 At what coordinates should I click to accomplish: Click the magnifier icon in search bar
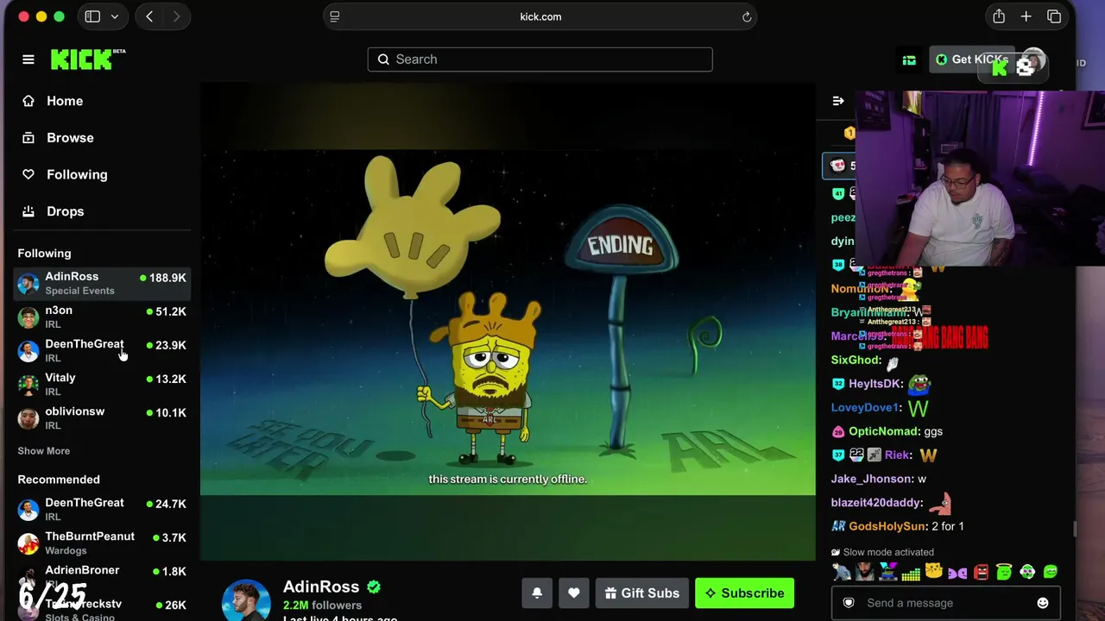[x=383, y=60]
